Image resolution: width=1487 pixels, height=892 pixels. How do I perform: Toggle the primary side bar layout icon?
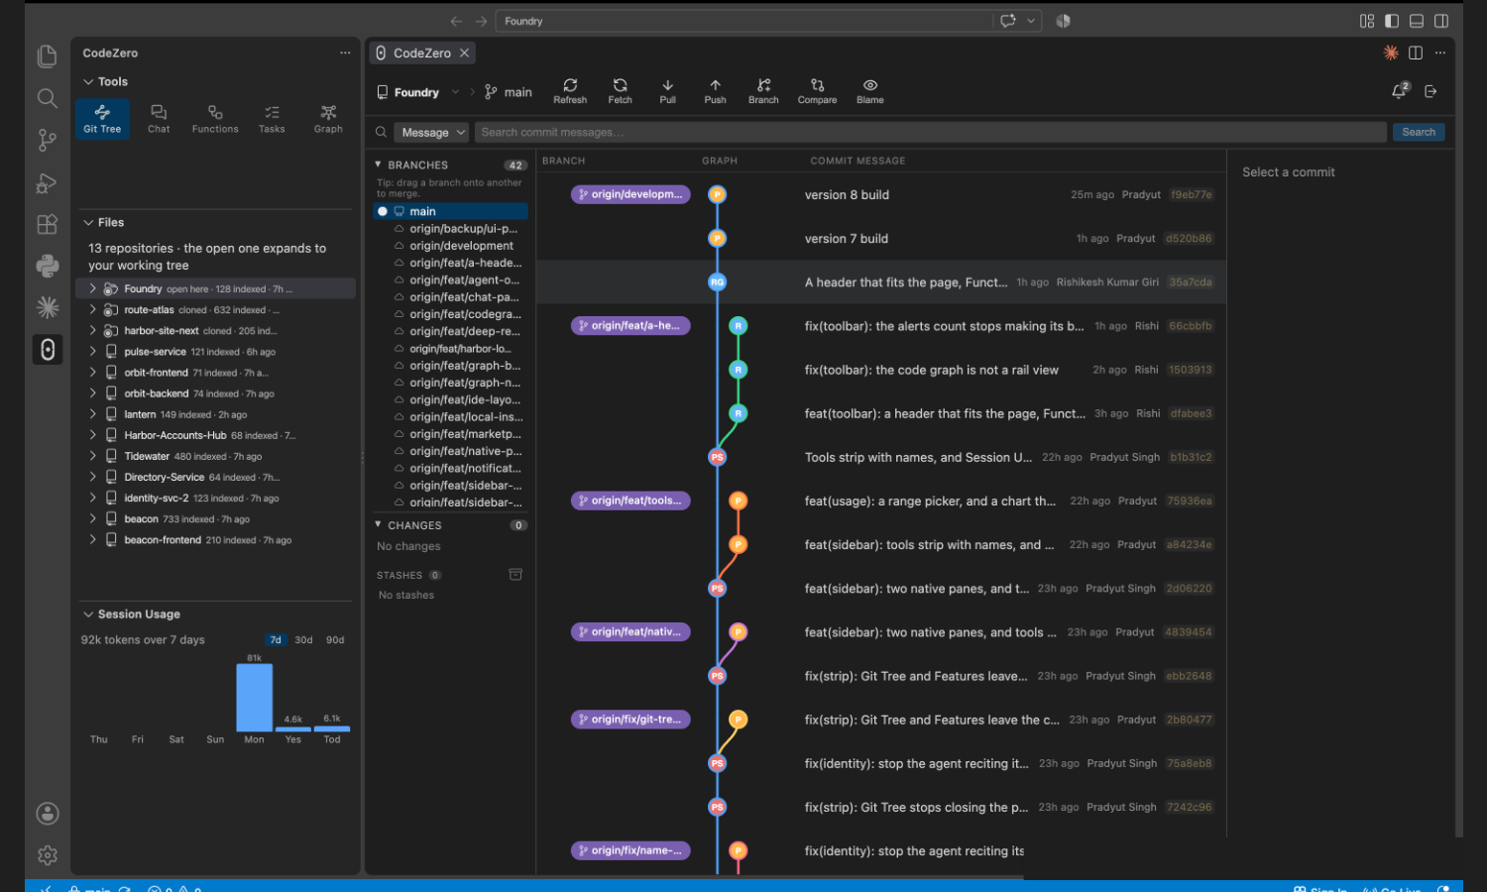[x=1392, y=21]
